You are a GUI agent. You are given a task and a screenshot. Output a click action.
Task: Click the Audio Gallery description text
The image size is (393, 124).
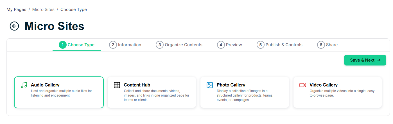(x=62, y=93)
